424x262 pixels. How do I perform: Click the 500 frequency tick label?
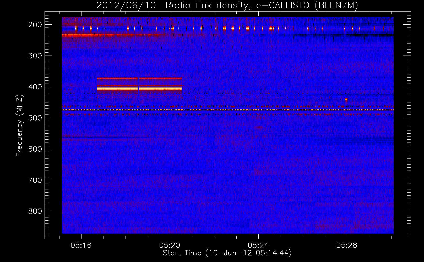pos(35,118)
